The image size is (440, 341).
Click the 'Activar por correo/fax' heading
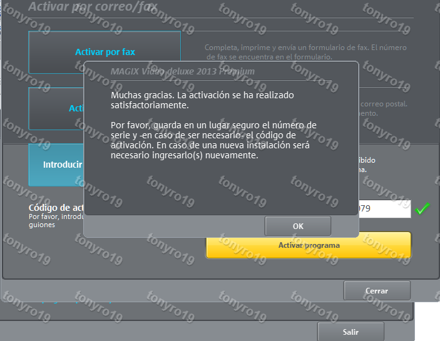93,7
